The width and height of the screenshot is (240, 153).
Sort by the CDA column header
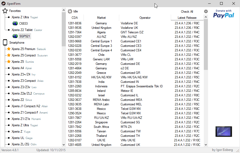75,18
